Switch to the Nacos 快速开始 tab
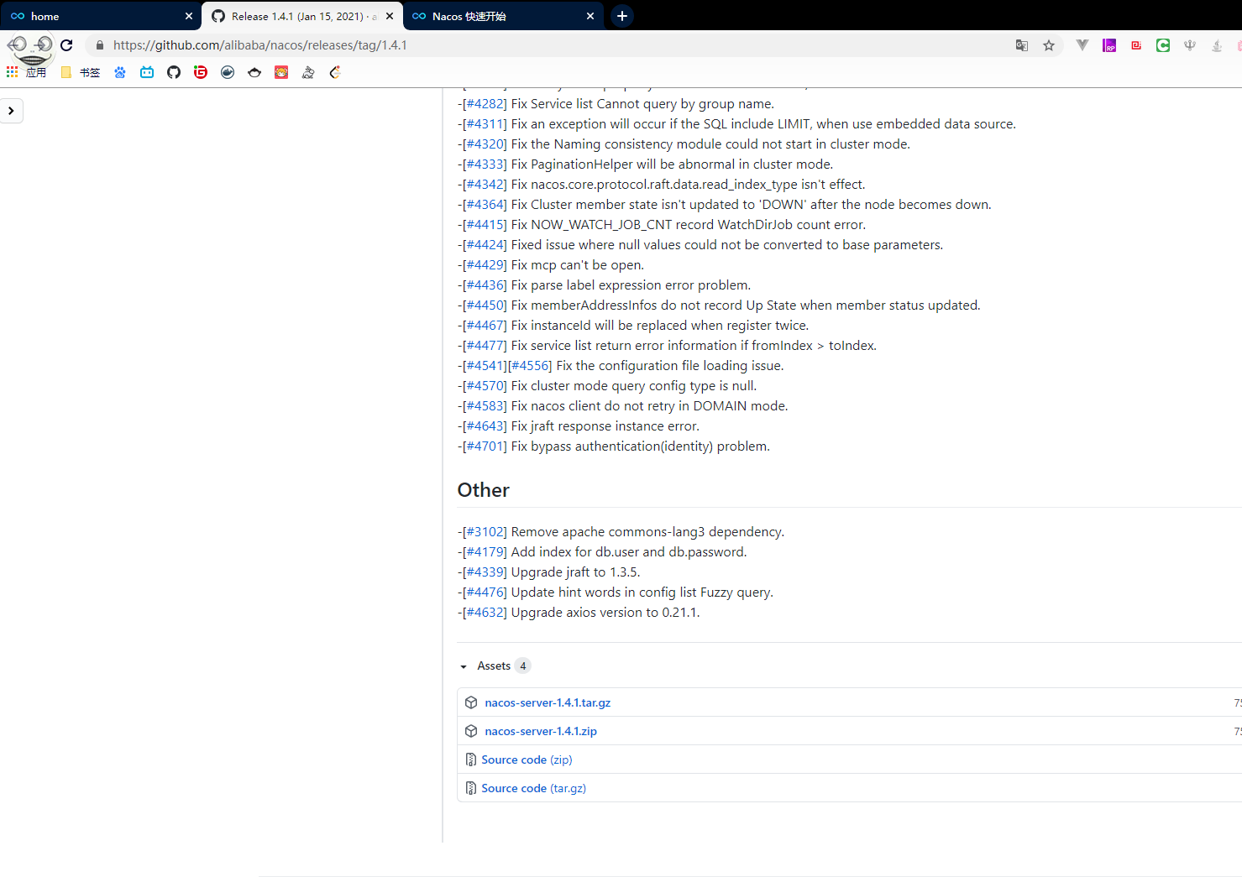 495,16
